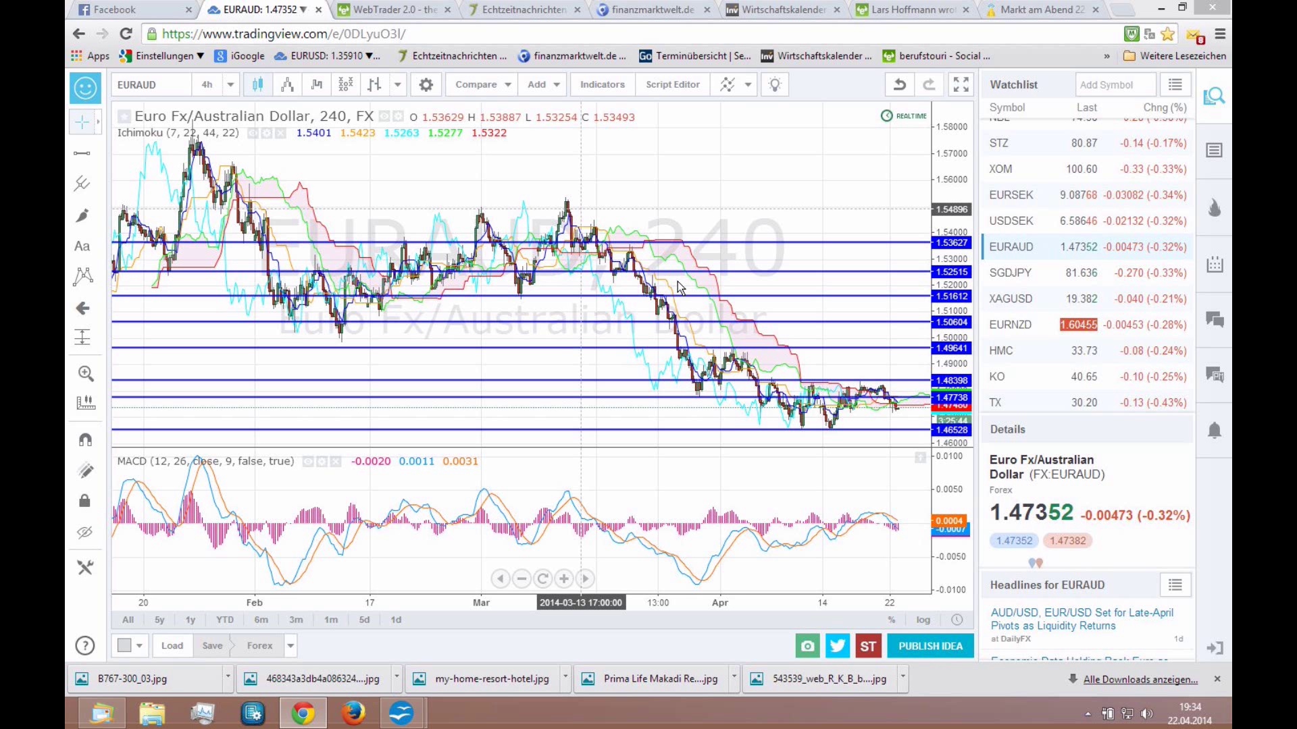Select the 6m time range
Screen dimensions: 1297x729
261,620
